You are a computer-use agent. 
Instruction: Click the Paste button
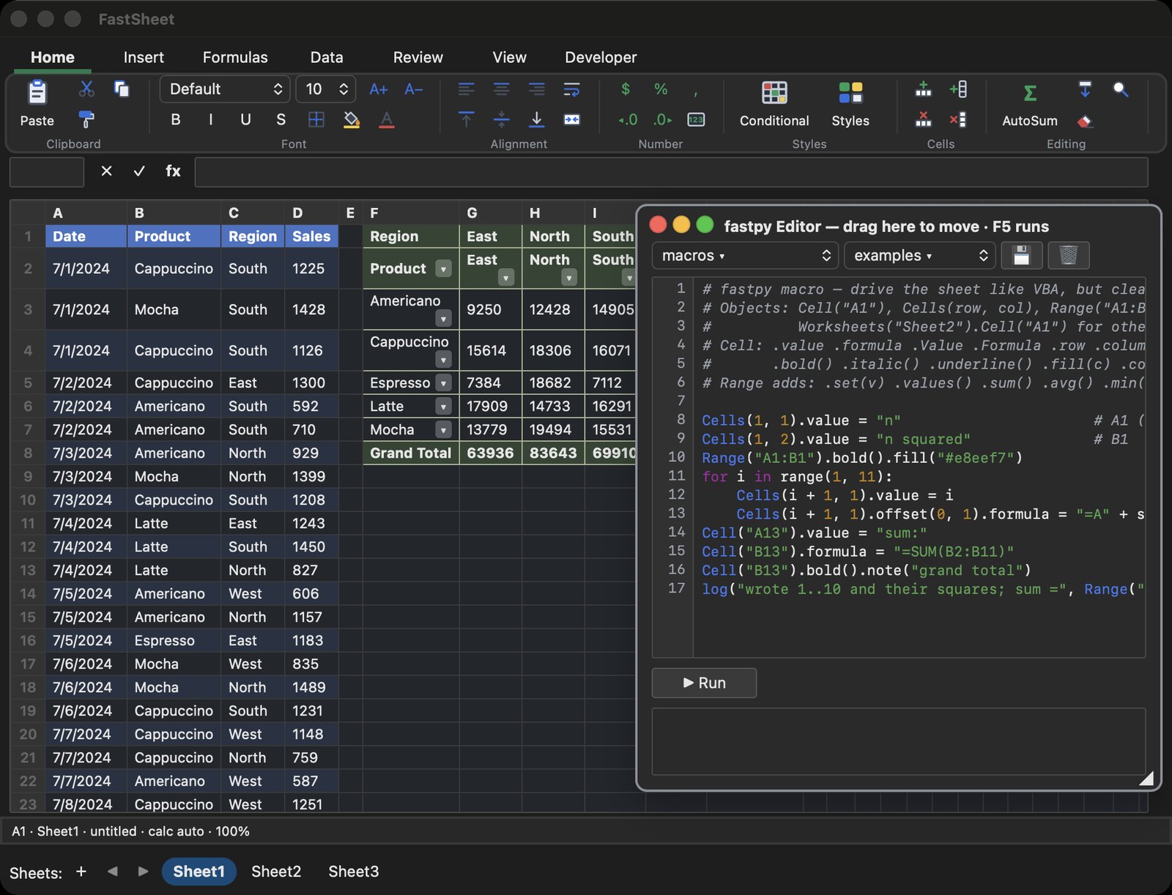point(37,103)
